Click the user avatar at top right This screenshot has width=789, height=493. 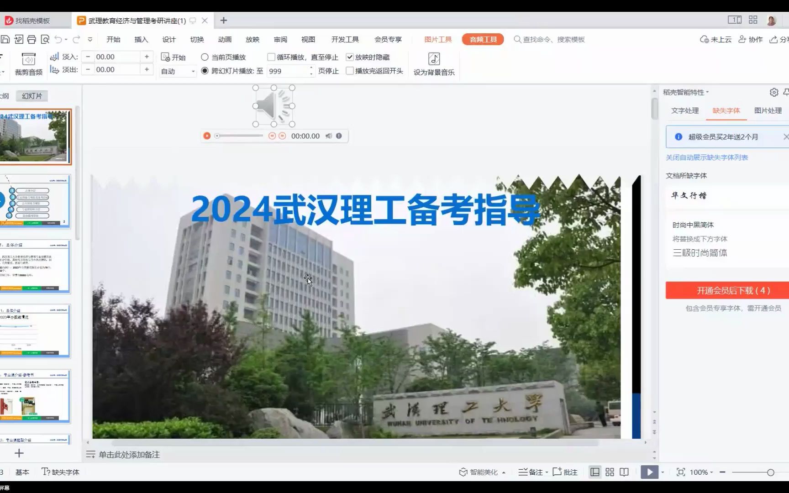pos(771,20)
